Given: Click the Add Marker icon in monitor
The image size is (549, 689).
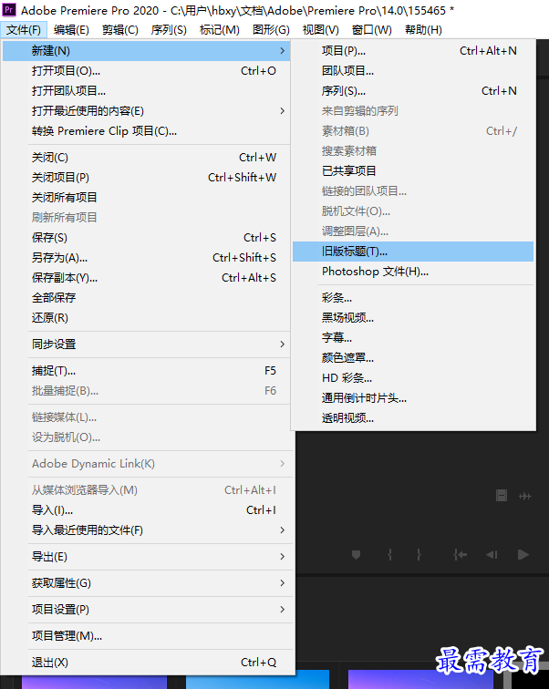Looking at the screenshot, I should coord(356,555).
